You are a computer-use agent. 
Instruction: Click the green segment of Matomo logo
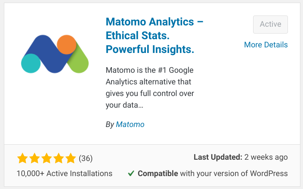point(80,60)
